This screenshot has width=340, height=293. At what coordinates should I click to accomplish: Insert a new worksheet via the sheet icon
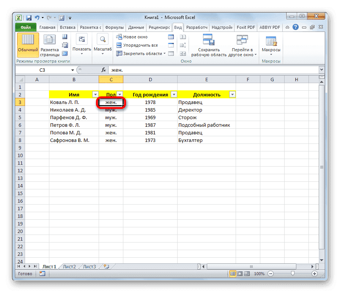pyautogui.click(x=107, y=266)
